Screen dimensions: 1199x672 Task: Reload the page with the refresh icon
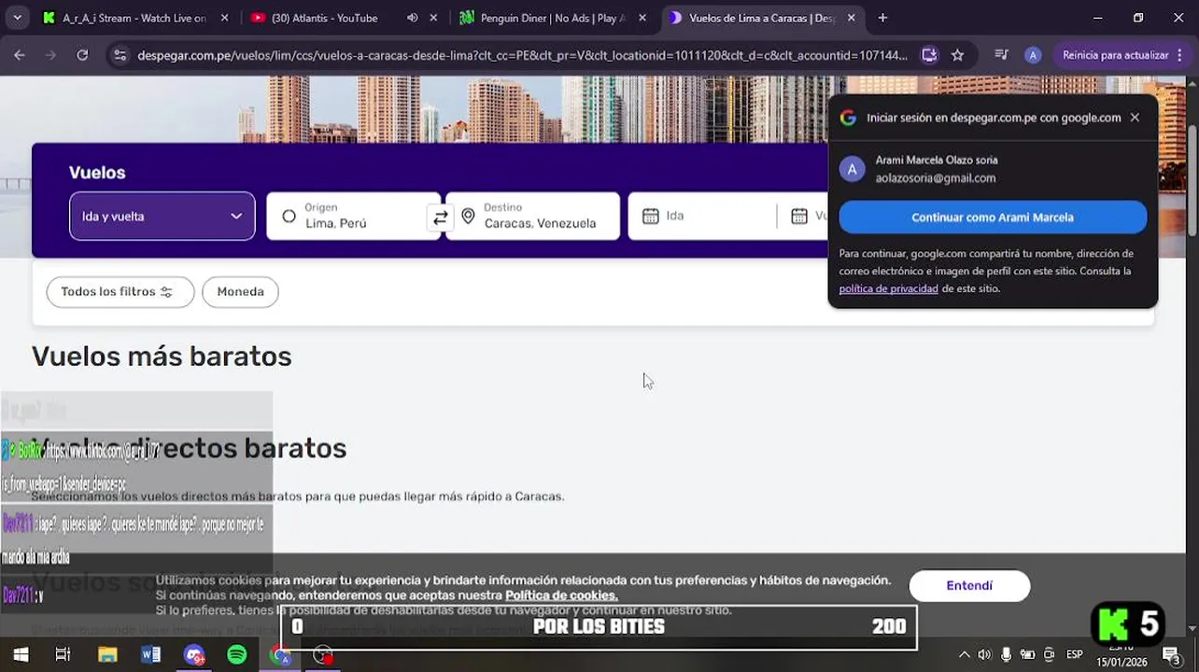[82, 55]
